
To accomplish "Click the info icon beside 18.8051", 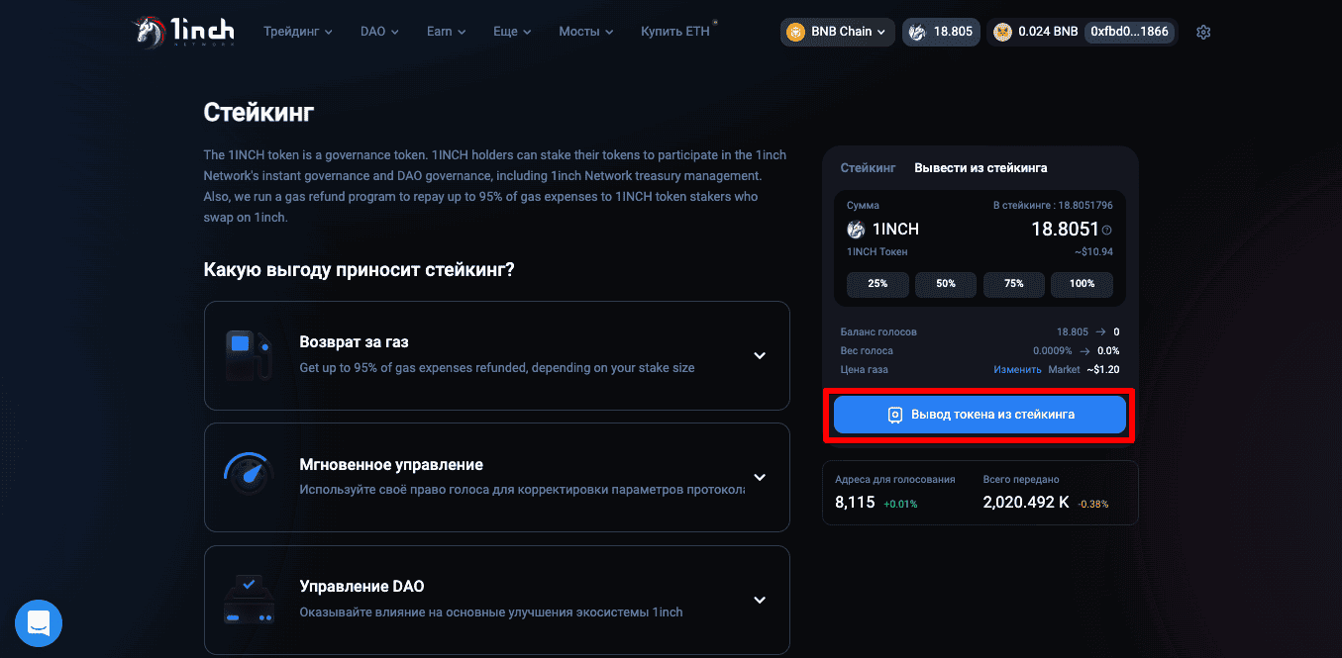I will [1106, 231].
